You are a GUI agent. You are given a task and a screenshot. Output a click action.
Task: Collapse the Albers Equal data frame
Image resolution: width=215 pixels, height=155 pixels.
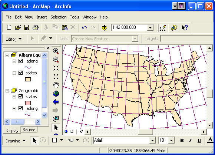tap(7, 55)
